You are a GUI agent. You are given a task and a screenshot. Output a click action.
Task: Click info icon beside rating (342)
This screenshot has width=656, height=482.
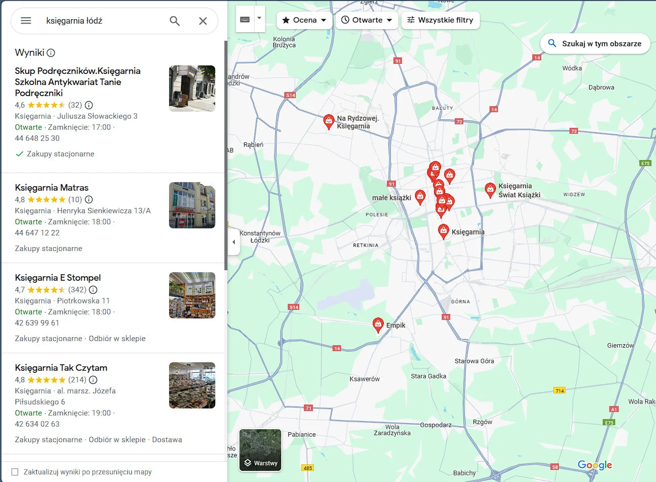click(93, 290)
